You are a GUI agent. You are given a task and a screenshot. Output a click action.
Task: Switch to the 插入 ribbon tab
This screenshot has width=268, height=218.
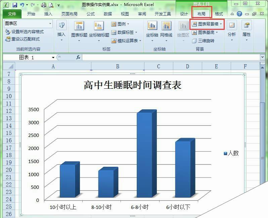tap(48, 14)
